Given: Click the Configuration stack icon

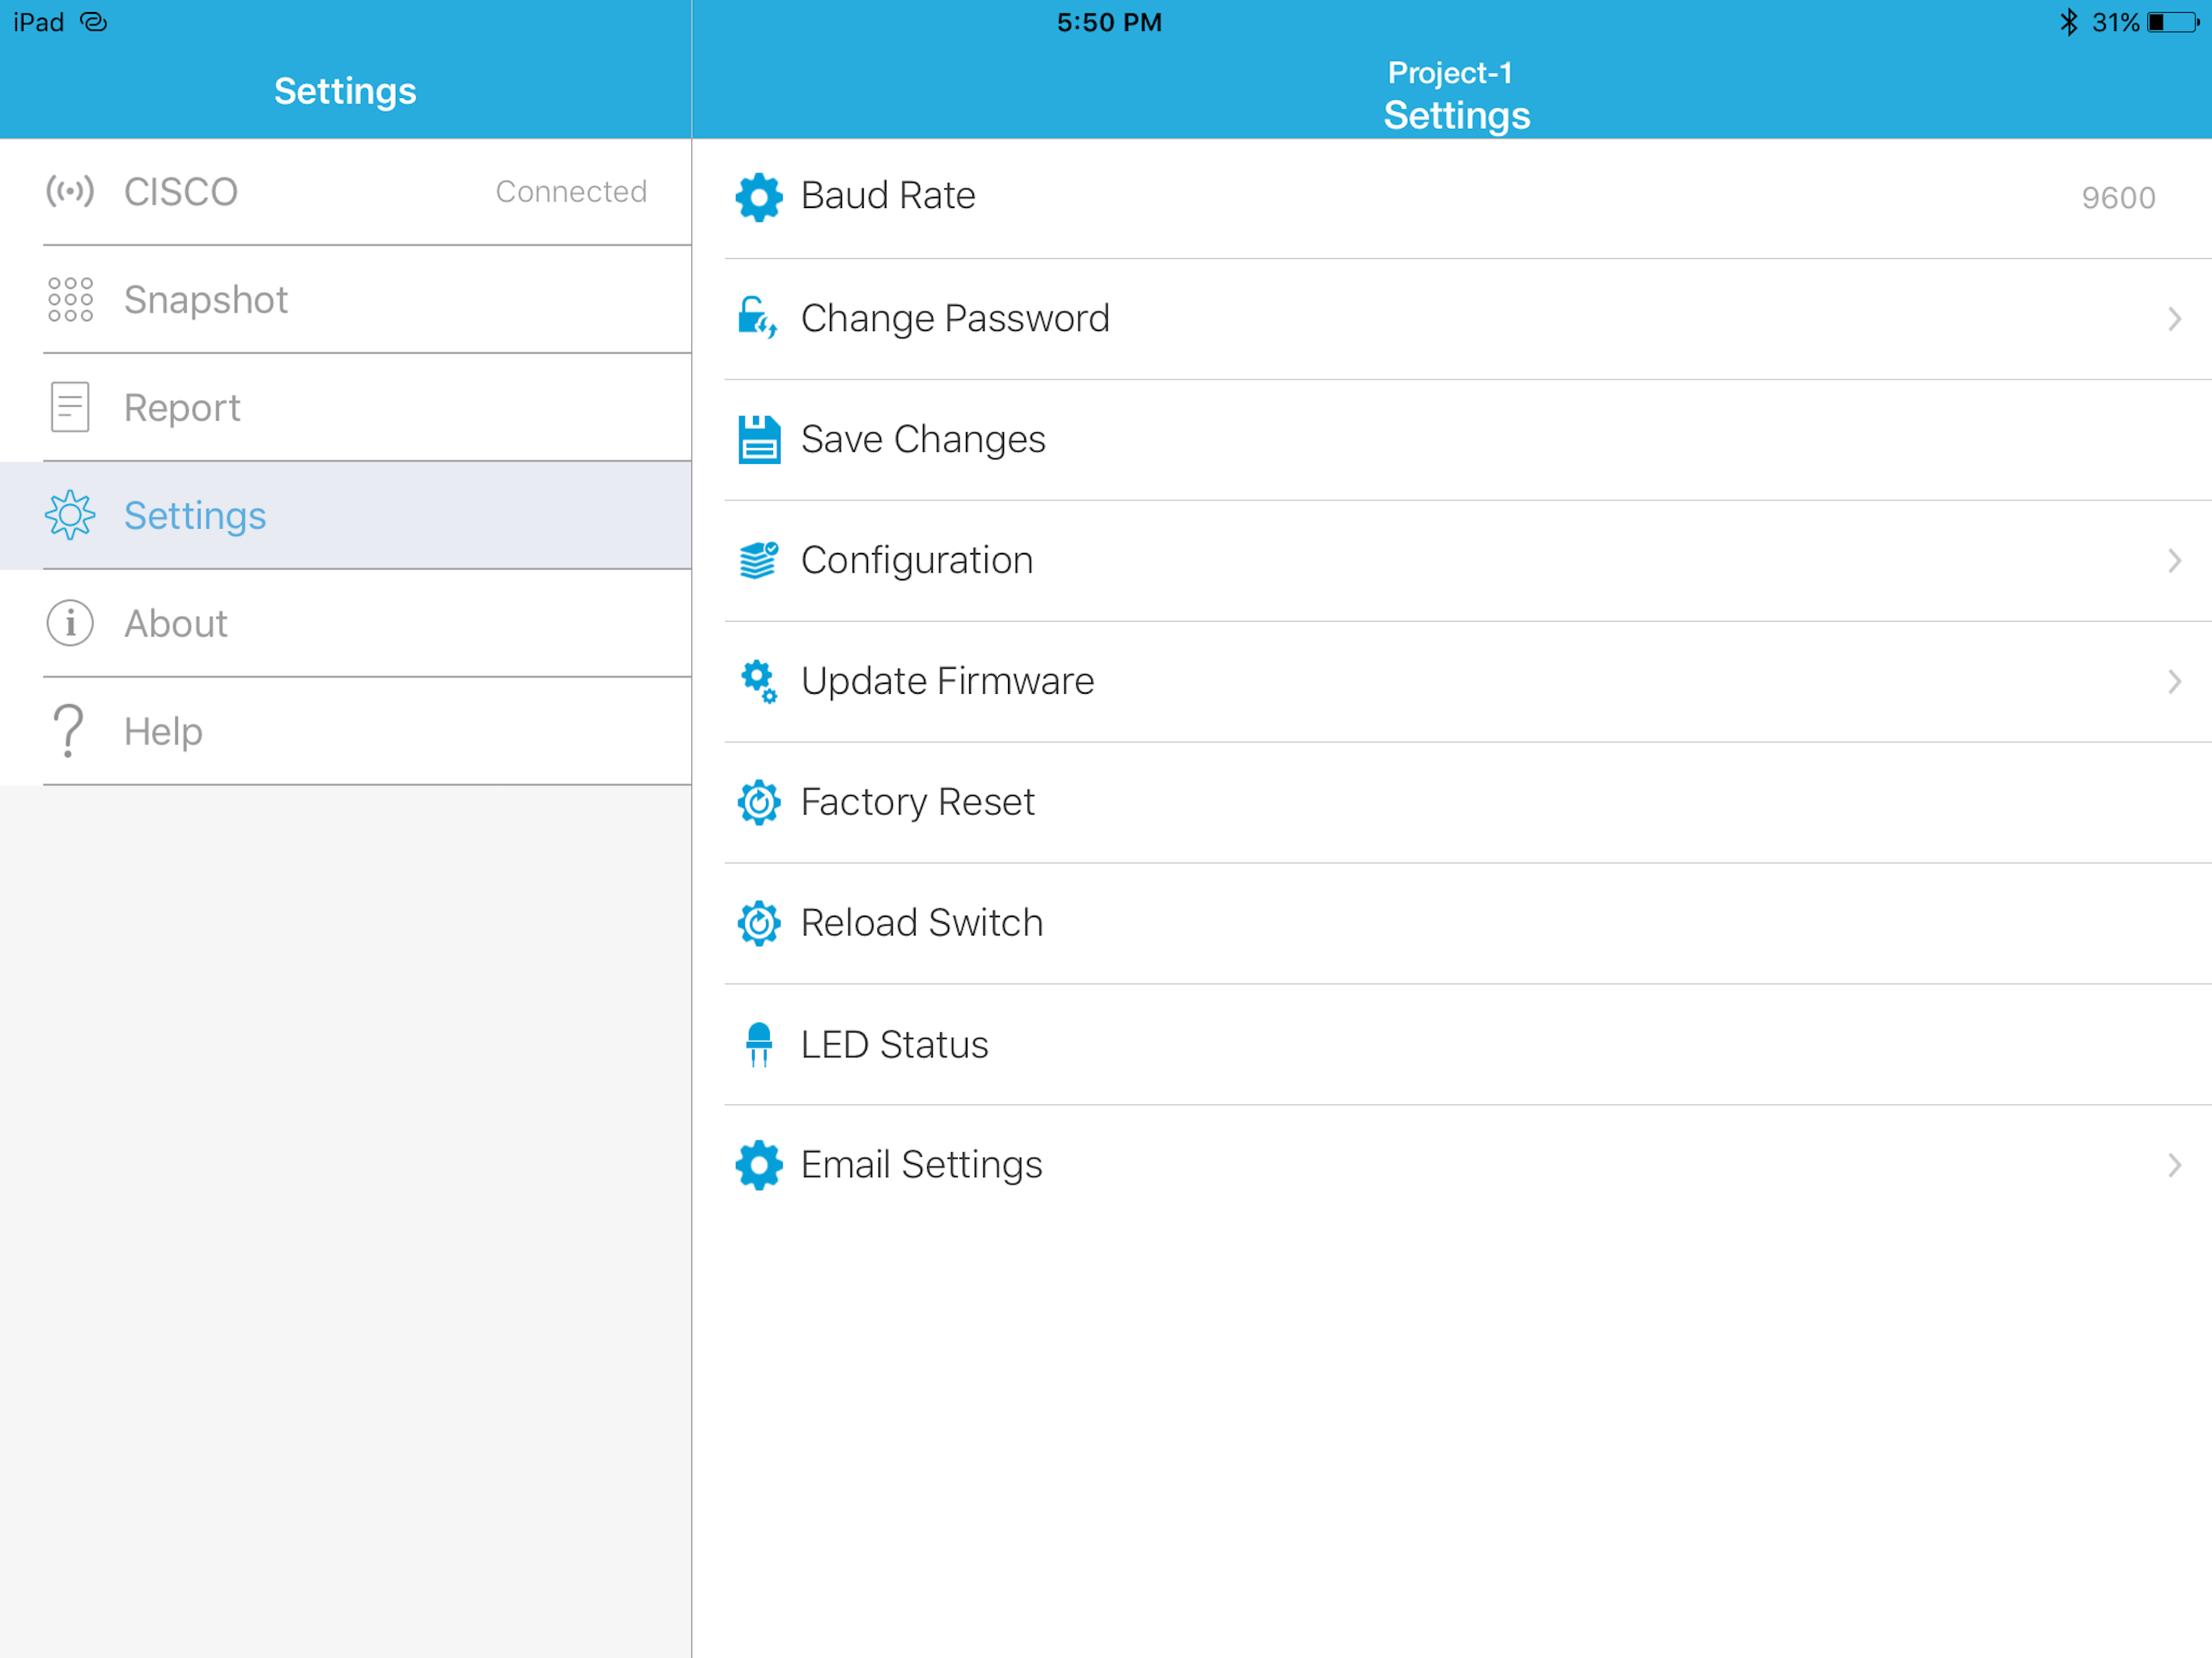Looking at the screenshot, I should [x=758, y=560].
